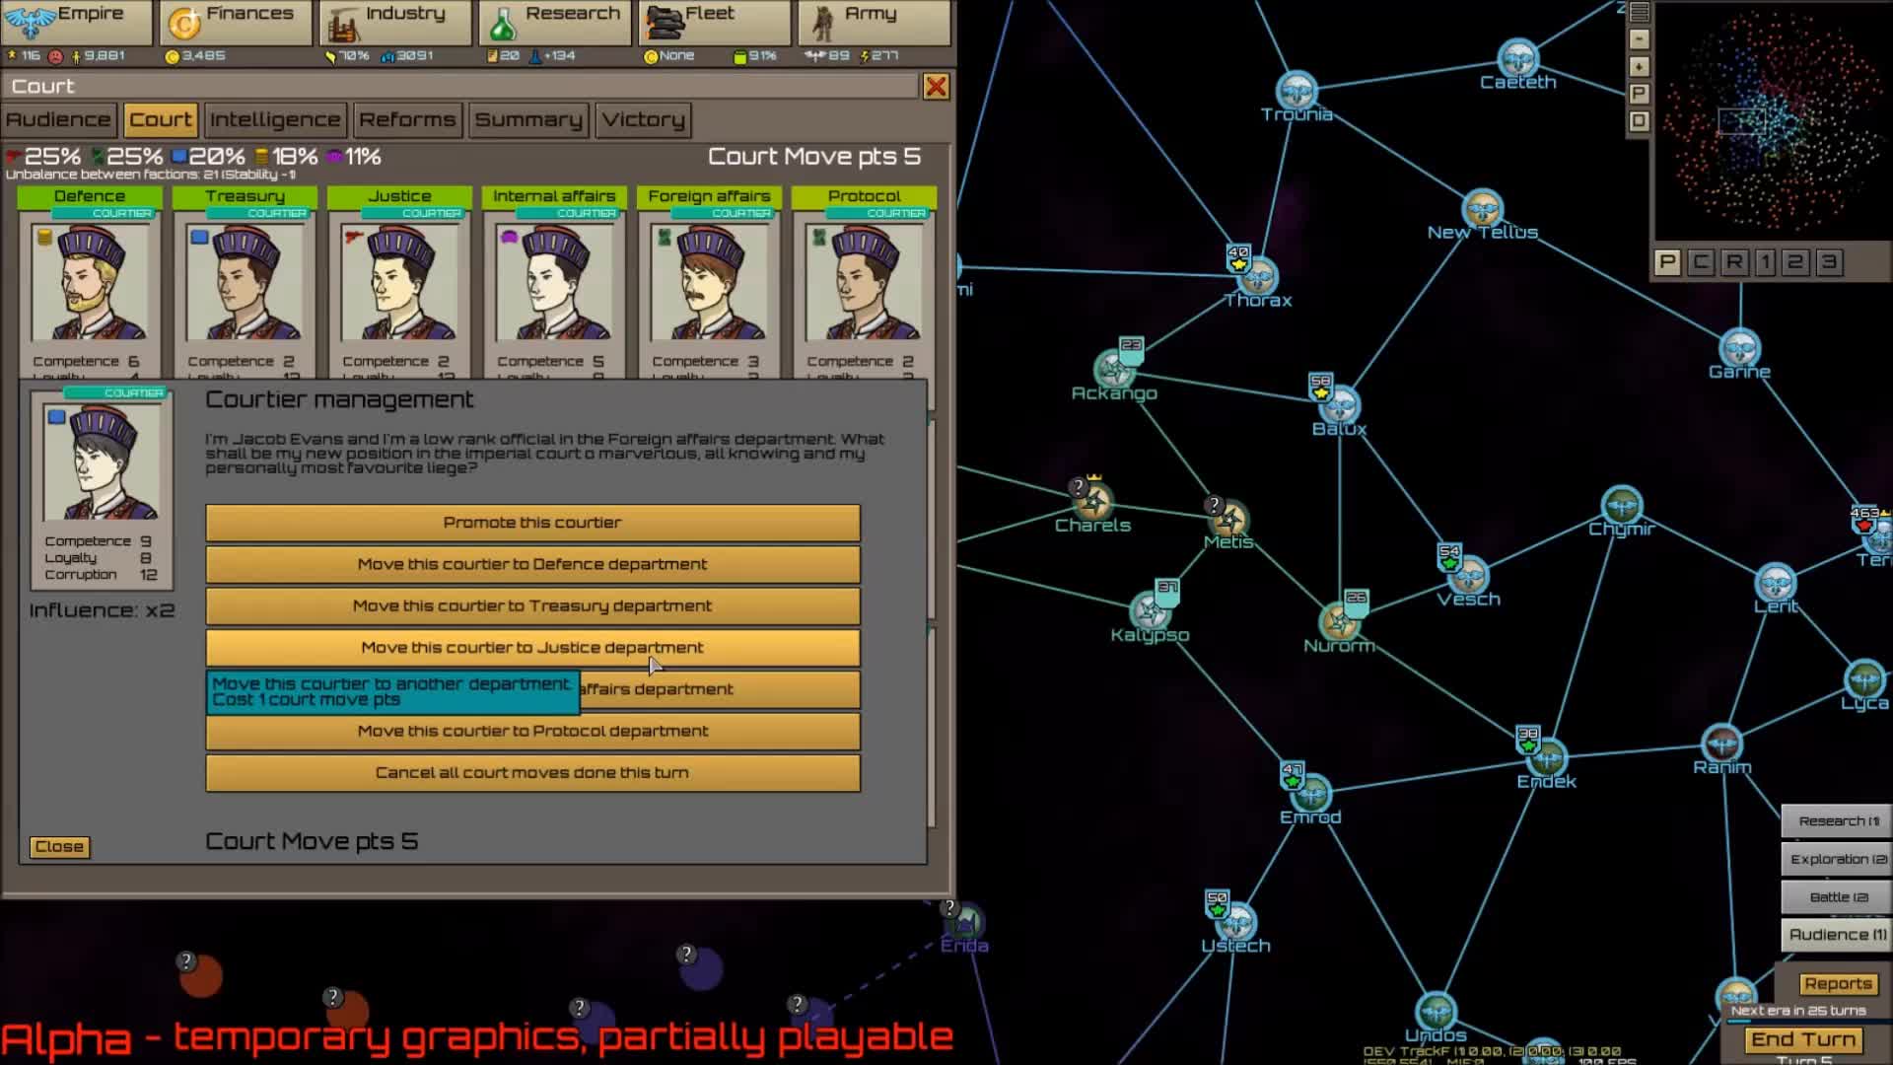Screen dimensions: 1893x1065
Task: Switch to the Intelligence tab
Action: click(x=275, y=120)
